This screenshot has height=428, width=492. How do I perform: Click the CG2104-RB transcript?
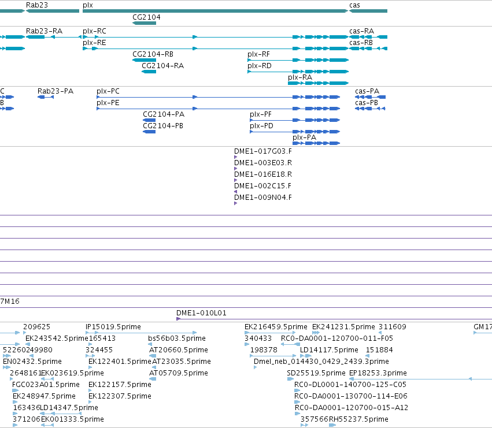click(144, 60)
